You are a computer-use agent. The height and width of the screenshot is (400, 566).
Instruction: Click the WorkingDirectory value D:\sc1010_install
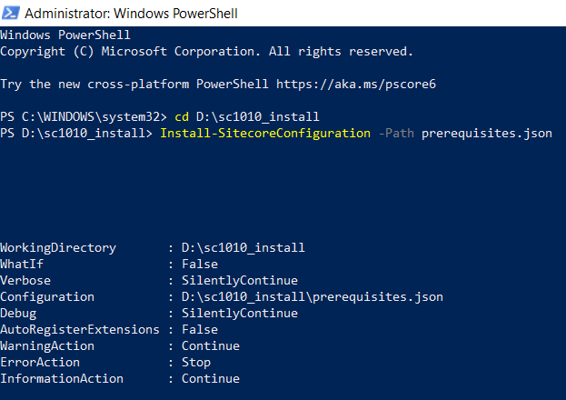[x=243, y=247]
